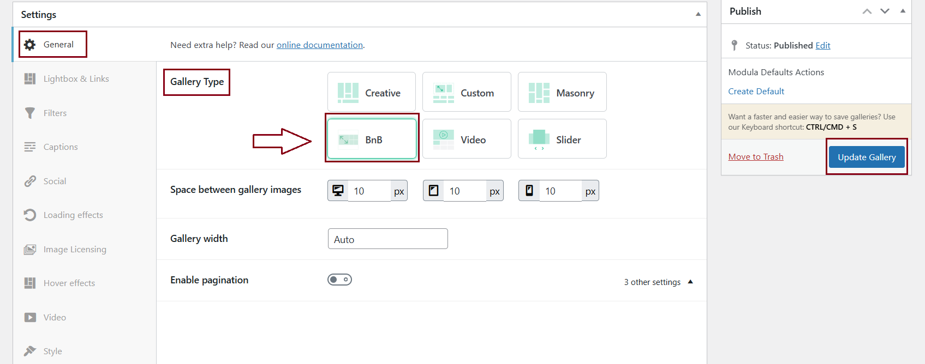Switch to the Hover effects tab
The image size is (925, 364).
69,283
